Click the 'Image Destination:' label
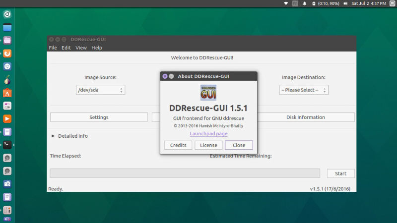Screen dimensions: 397x223 (304, 77)
